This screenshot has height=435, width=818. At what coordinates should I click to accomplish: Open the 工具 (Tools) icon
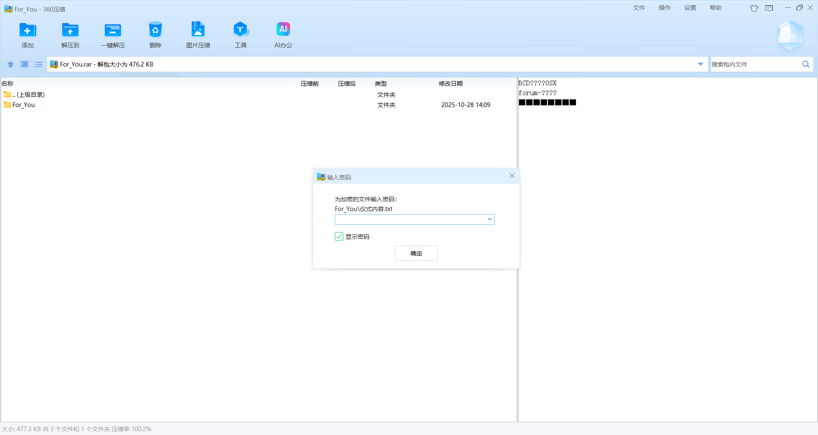(x=241, y=30)
